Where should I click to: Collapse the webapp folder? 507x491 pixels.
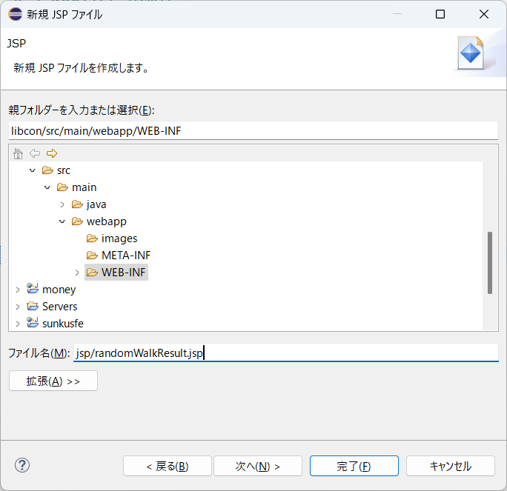click(x=62, y=221)
